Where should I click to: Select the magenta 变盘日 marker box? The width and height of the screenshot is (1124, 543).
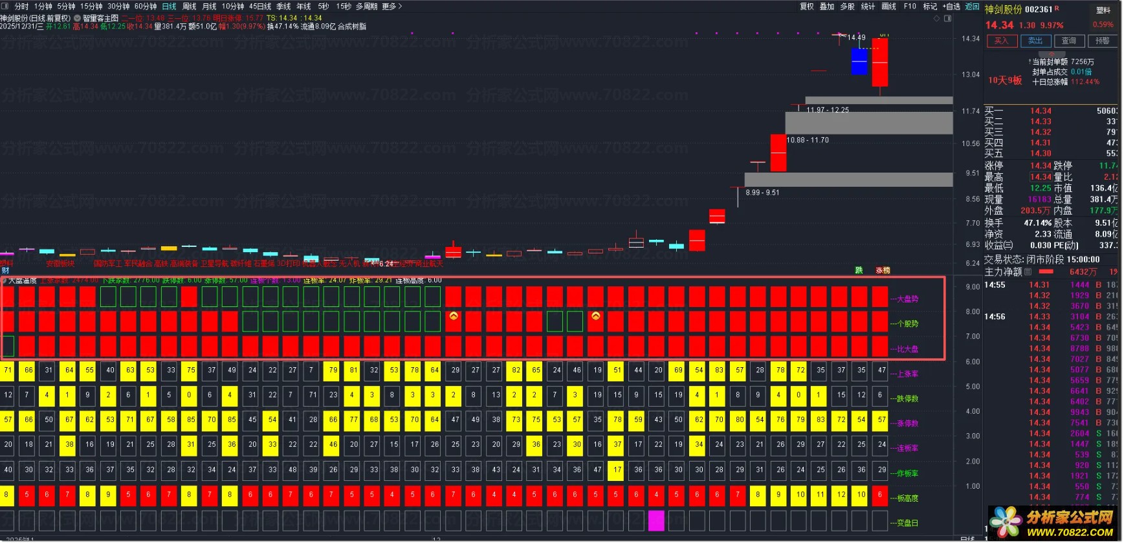656,520
